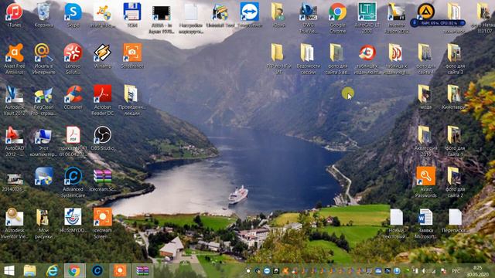Screen dimensions: 495x278
Task: Select the floppy-disk TCM shortcut
Action: pos(132,15)
